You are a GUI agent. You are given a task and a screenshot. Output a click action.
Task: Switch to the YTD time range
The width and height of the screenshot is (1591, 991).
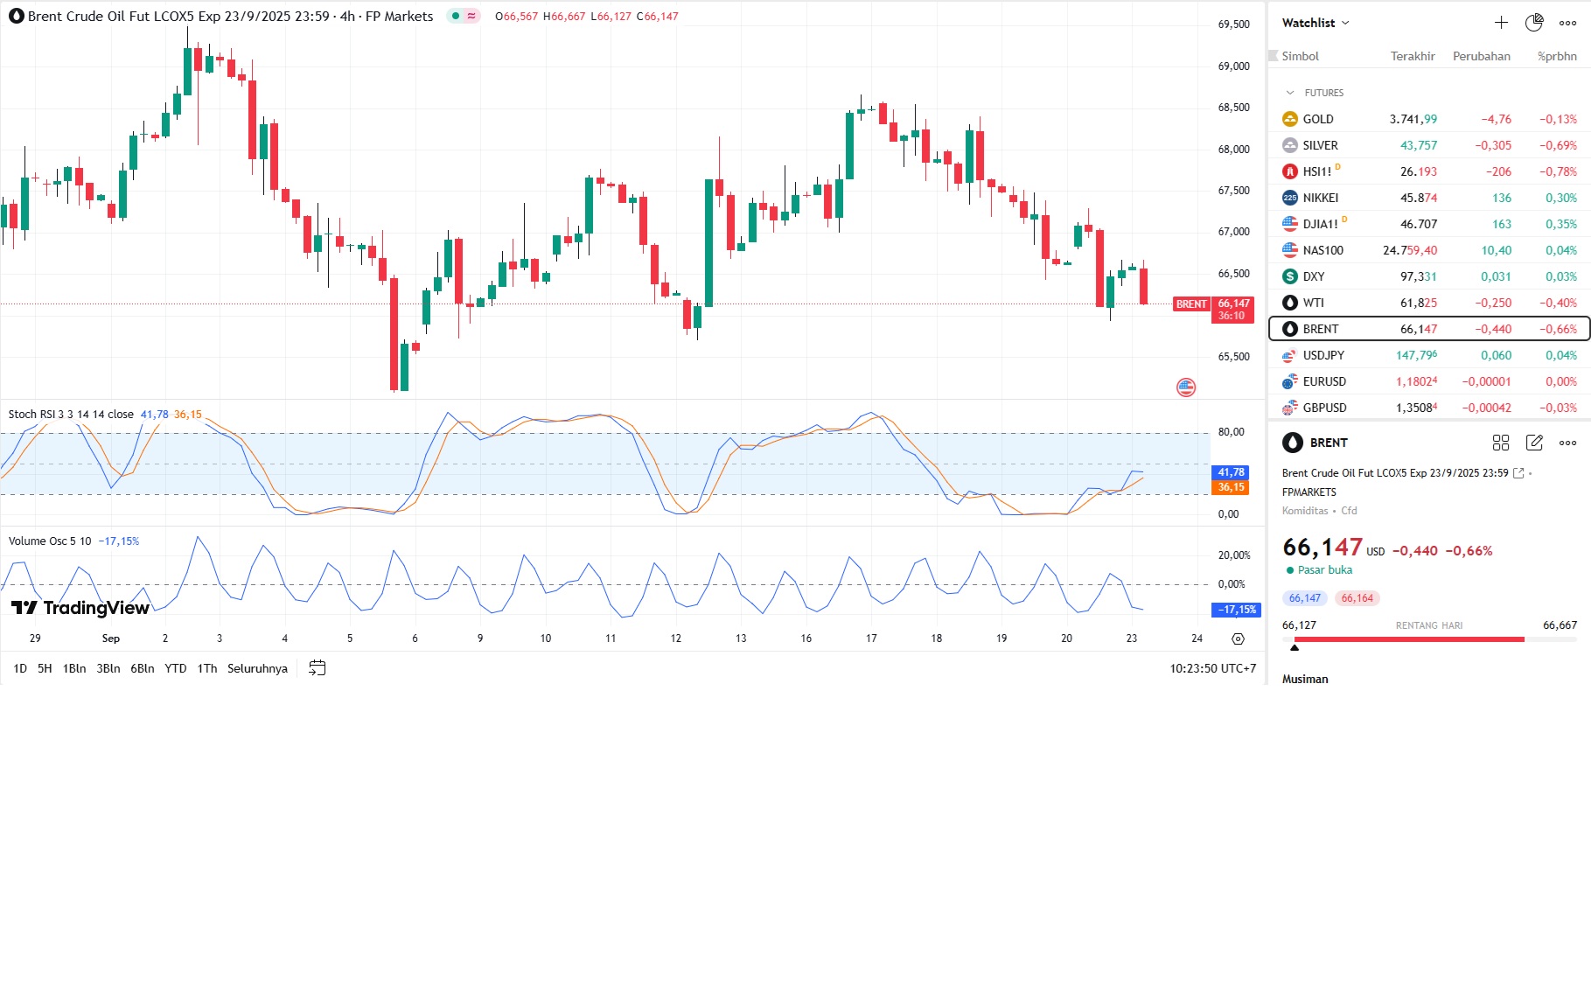175,668
